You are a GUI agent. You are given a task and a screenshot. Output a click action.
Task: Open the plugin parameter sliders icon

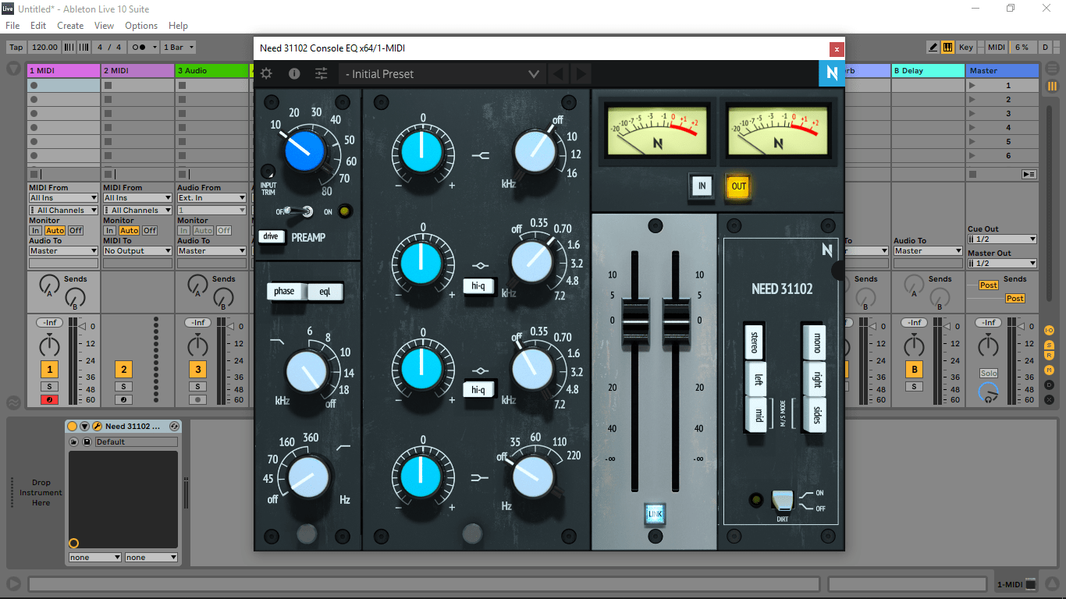(322, 73)
